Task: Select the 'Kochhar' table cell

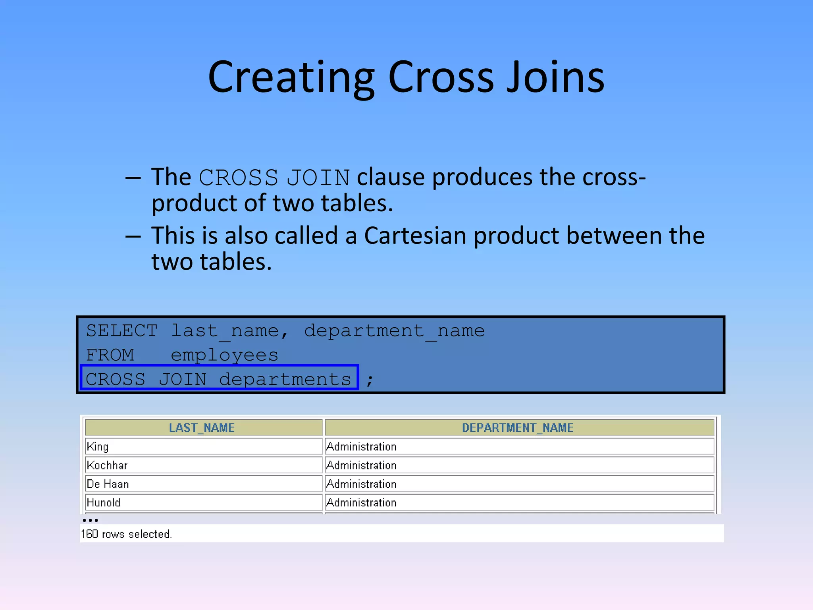Action: (x=204, y=465)
